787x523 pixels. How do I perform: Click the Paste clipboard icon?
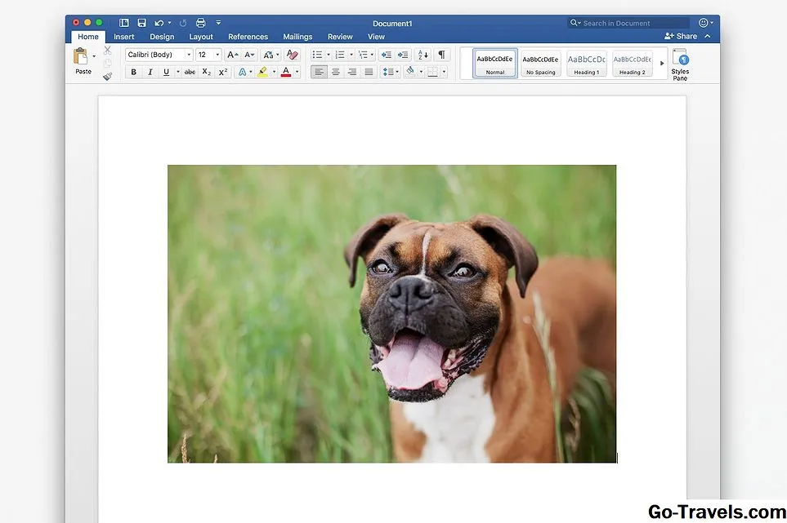point(80,56)
